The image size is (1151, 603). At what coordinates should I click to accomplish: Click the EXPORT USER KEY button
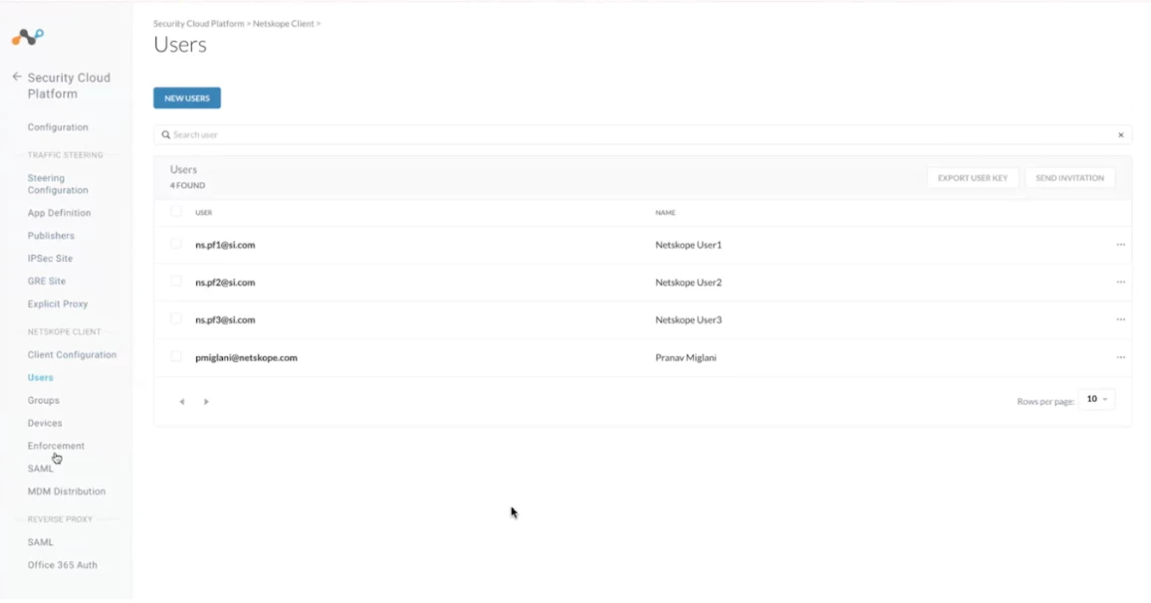click(x=973, y=178)
